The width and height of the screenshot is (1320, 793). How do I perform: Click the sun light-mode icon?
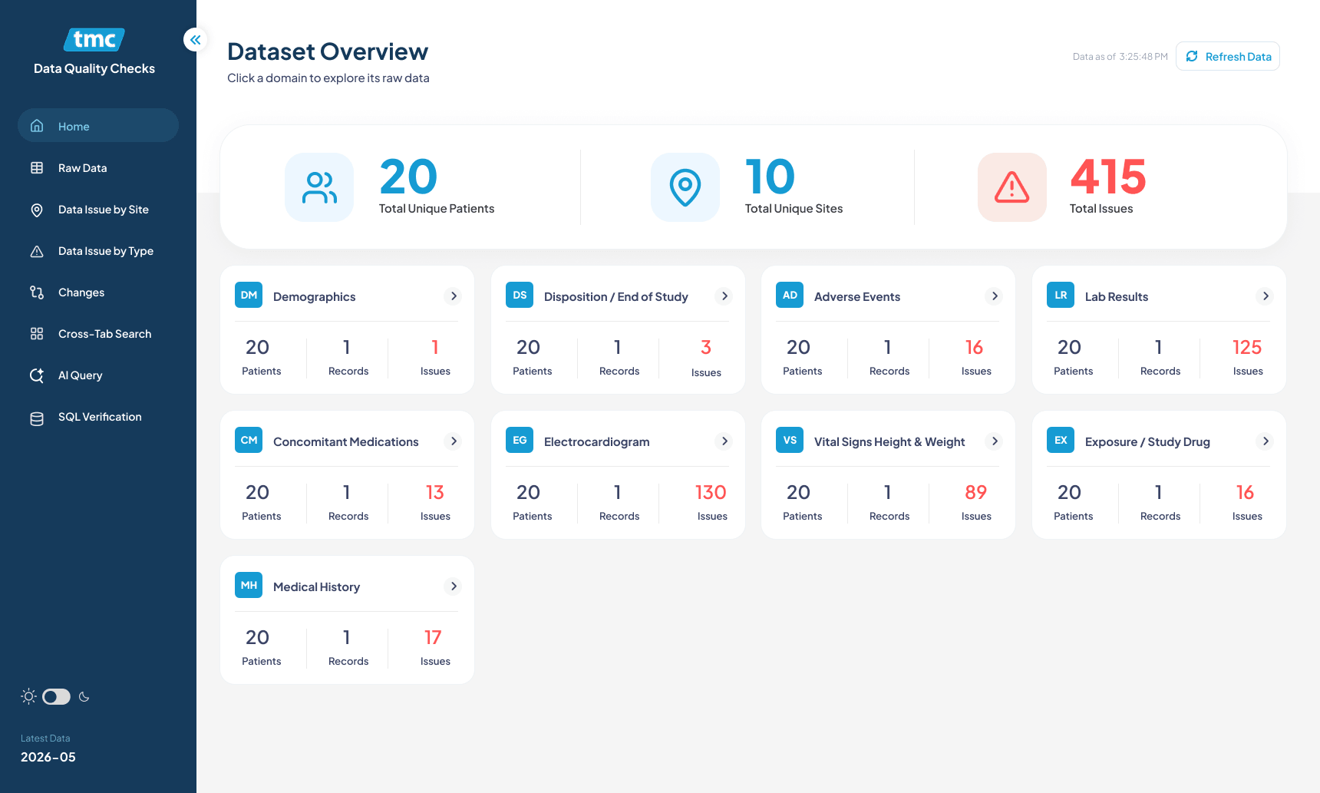28,696
